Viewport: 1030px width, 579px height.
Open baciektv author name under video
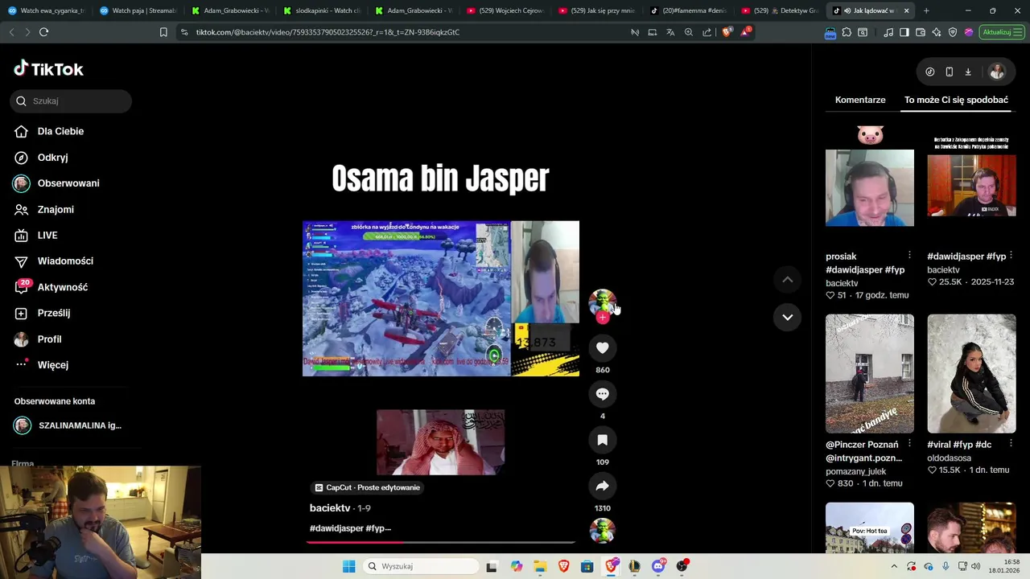(330, 508)
